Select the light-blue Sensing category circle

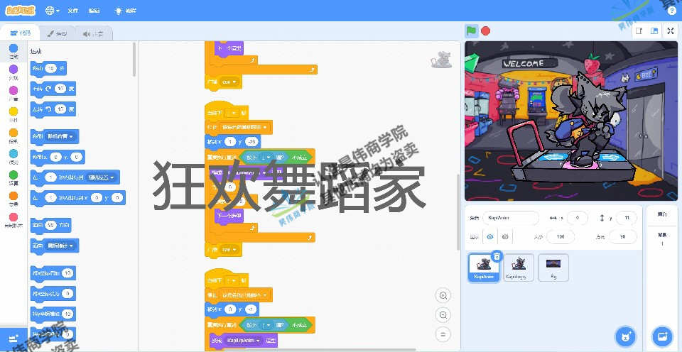tap(13, 153)
